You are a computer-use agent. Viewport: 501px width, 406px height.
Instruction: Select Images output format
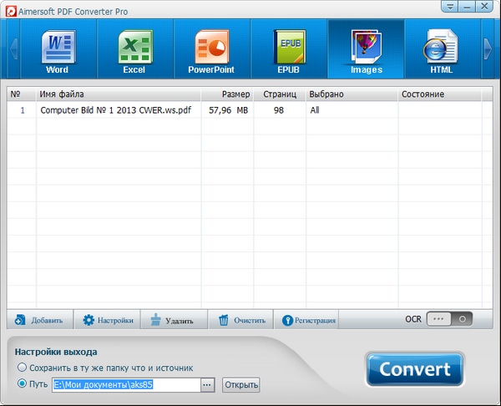tap(366, 49)
